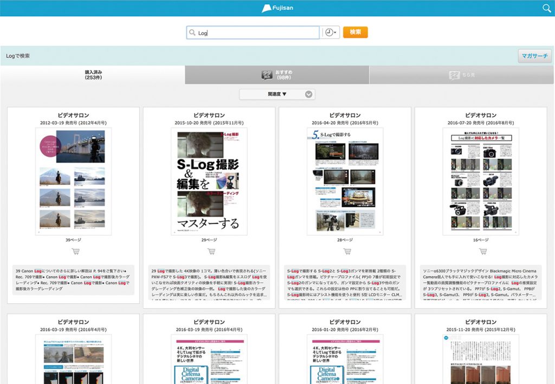Click the 2016-01-20 発売号 date text
This screenshot has width=555, height=384.
(x=345, y=329)
